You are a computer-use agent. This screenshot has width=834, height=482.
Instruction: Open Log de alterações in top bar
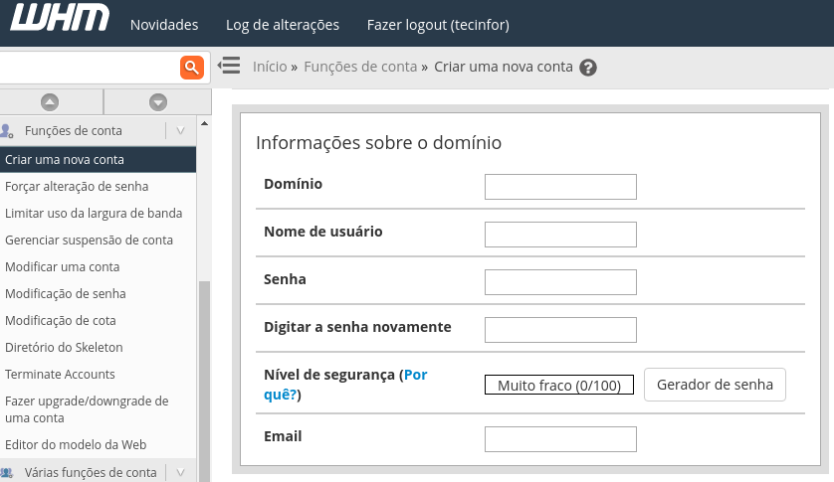pos(283,25)
